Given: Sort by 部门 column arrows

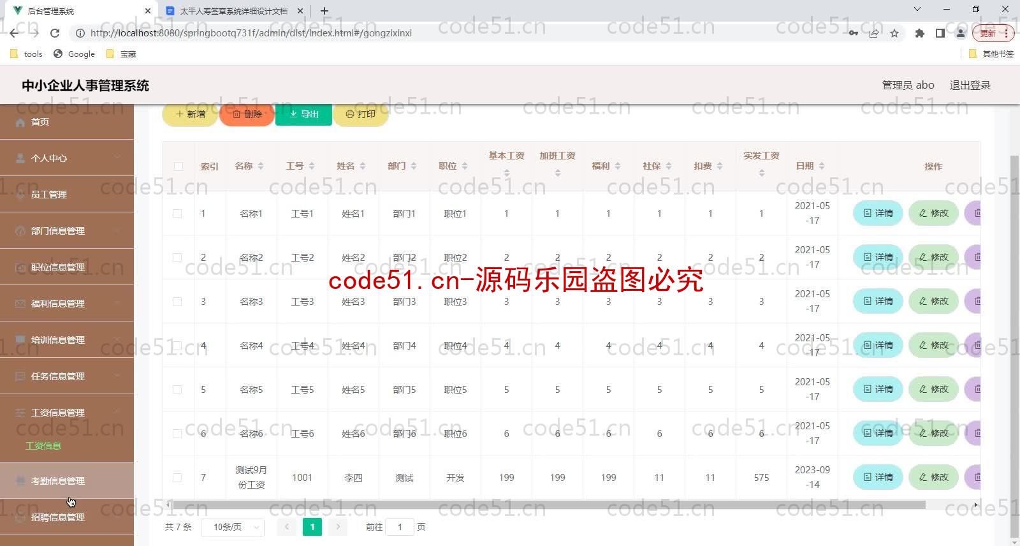Looking at the screenshot, I should coord(414,166).
